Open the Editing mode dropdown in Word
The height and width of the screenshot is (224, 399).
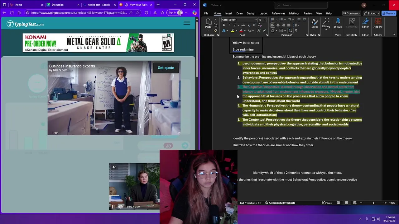click(x=371, y=13)
